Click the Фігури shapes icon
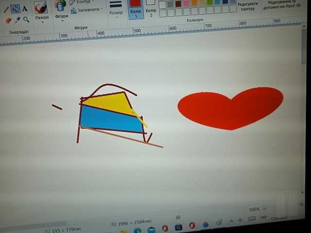This screenshot has height=233, width=311. (61, 6)
